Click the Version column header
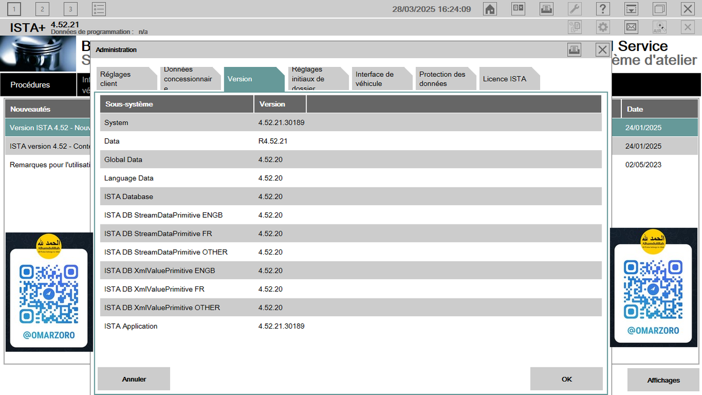The image size is (702, 395). [280, 104]
